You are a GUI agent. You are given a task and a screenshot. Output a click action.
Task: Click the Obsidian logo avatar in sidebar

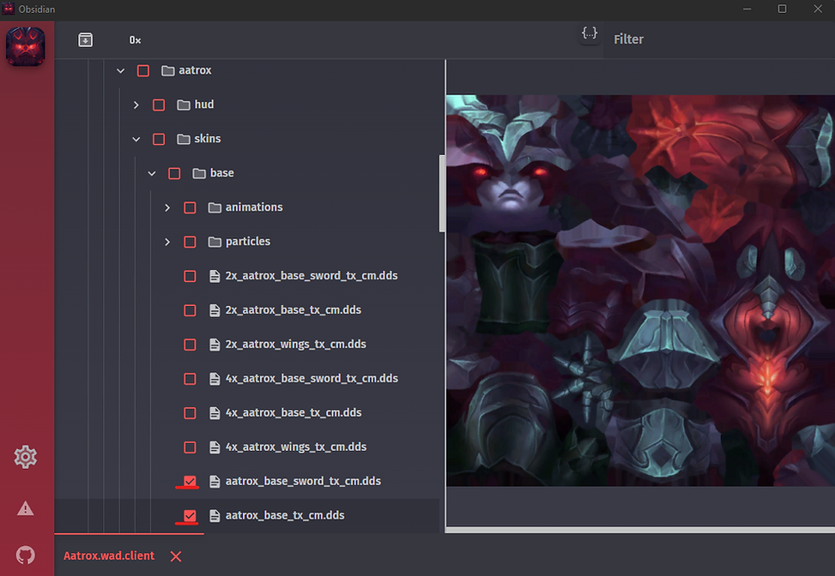point(25,47)
